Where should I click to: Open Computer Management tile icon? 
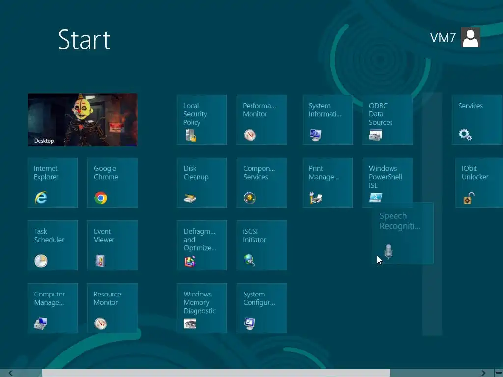pyautogui.click(x=41, y=323)
